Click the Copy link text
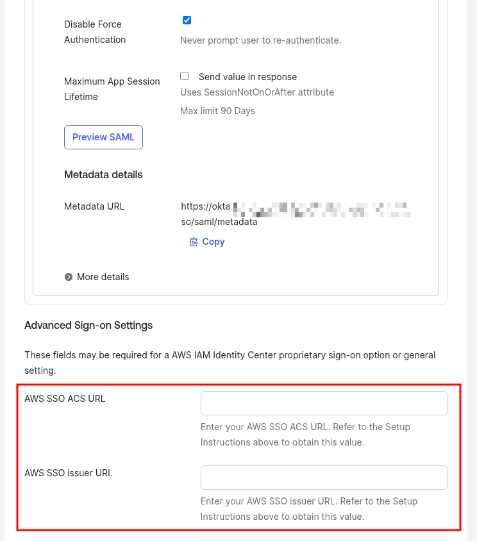 (213, 242)
